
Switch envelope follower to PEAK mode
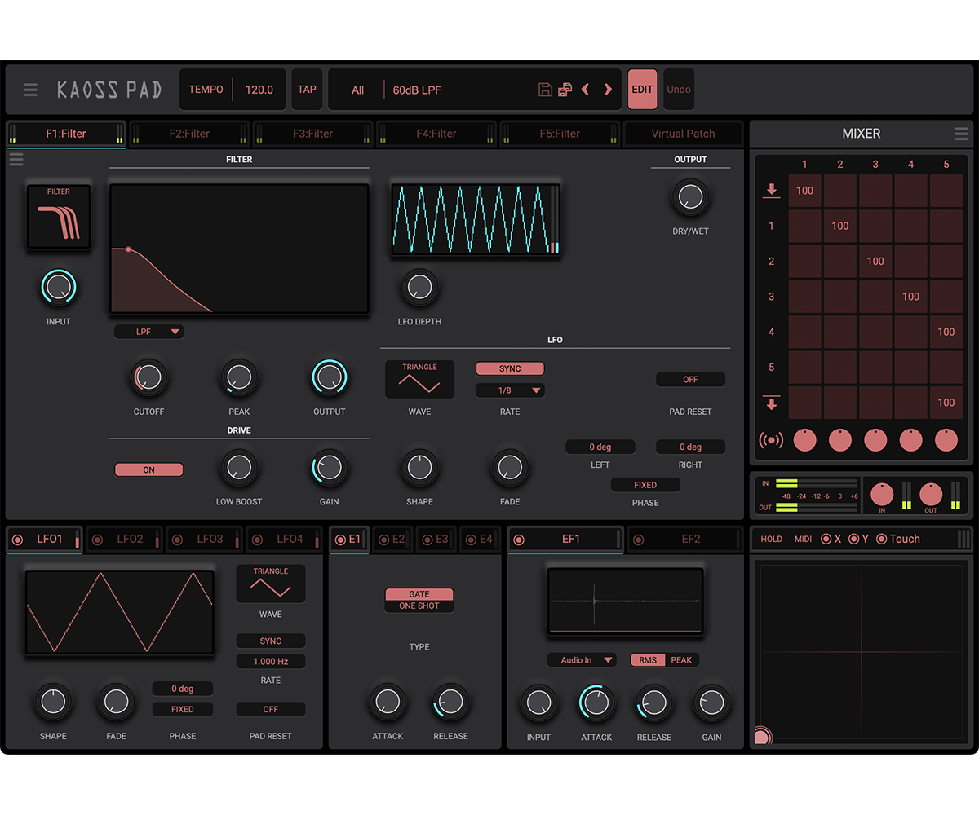pos(681,660)
